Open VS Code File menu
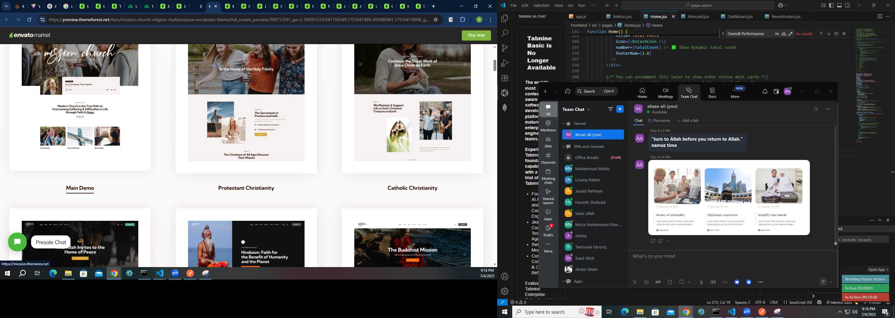This screenshot has width=895, height=318. [513, 6]
